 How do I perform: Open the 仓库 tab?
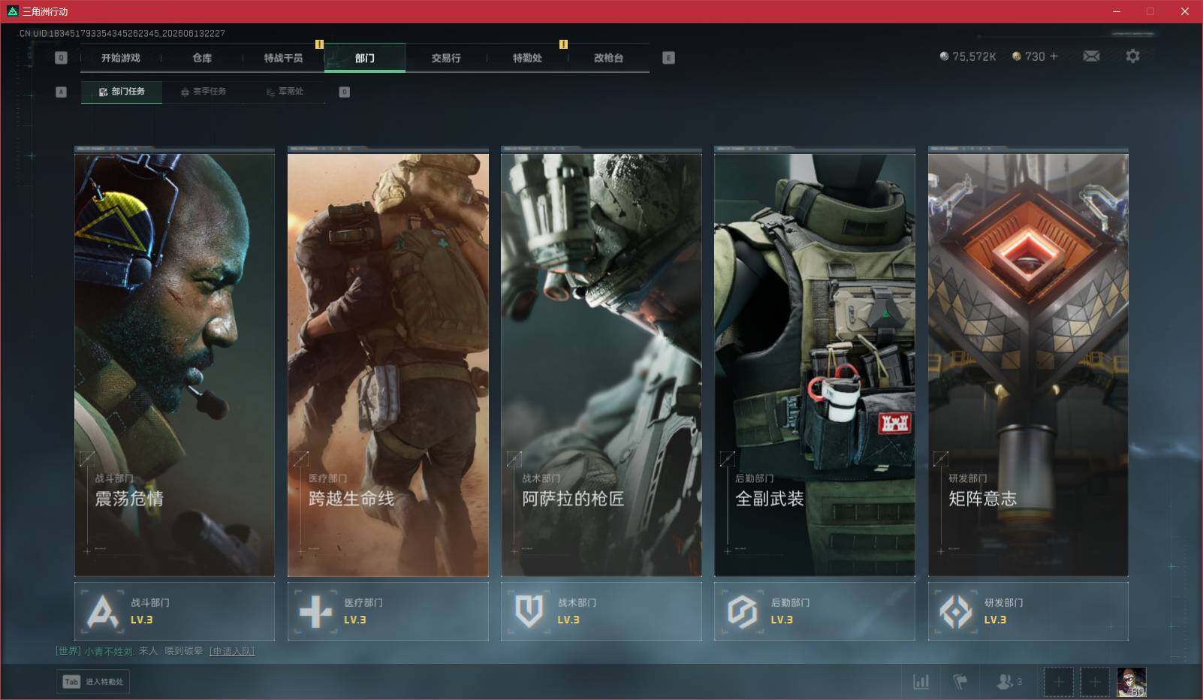click(202, 58)
